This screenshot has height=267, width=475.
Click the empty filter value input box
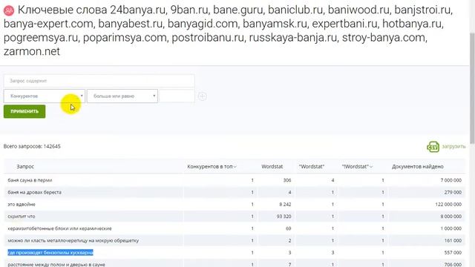click(x=177, y=96)
